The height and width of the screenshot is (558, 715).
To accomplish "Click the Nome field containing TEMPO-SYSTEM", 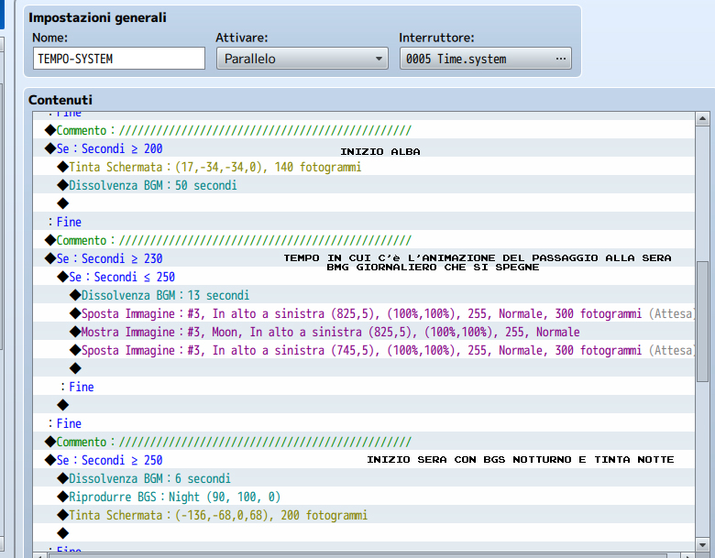I will (x=119, y=59).
